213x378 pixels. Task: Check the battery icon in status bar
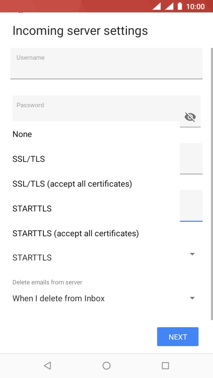pos(180,6)
